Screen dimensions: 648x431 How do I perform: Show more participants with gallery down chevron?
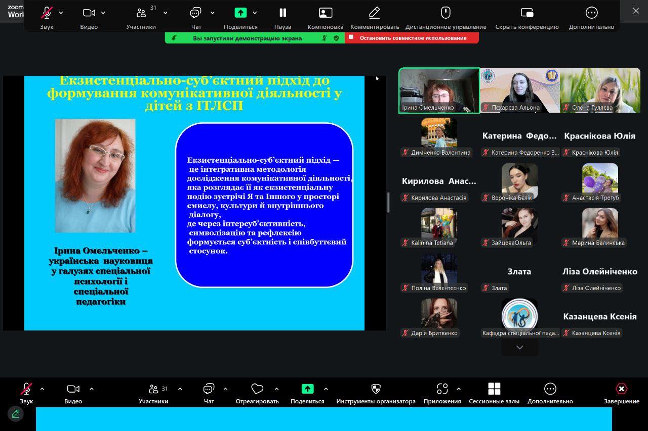tap(519, 347)
